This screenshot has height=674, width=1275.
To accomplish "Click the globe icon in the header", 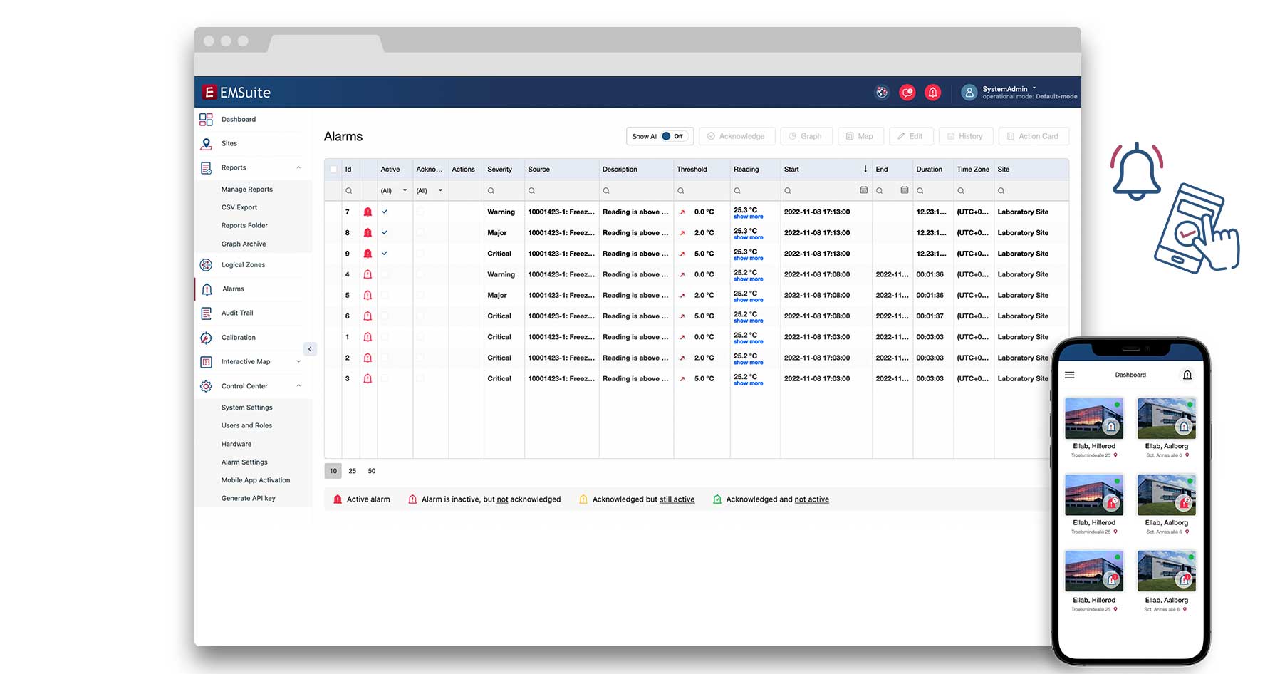I will click(x=882, y=93).
